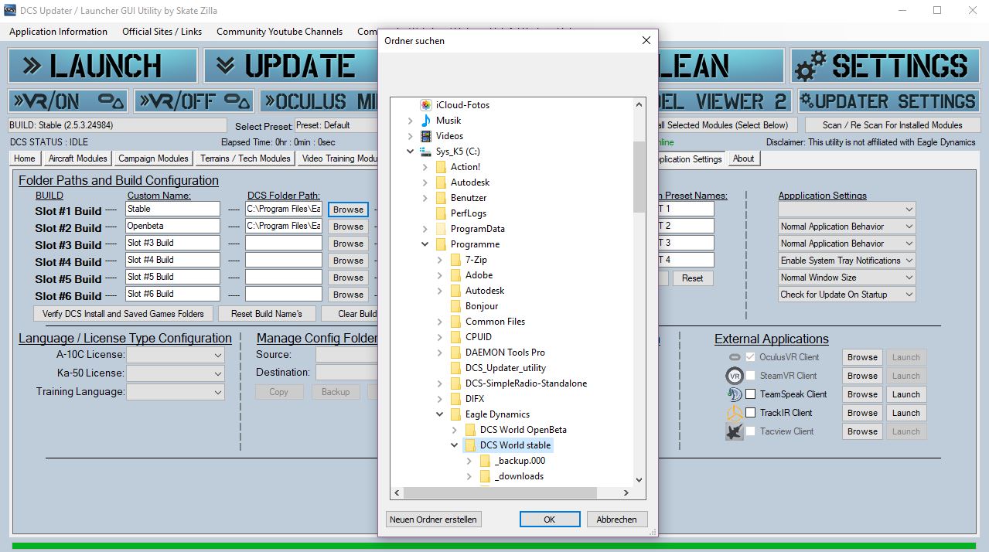Click the folder tree vertical scrollbar thumb
The image size is (989, 552).
point(639,176)
